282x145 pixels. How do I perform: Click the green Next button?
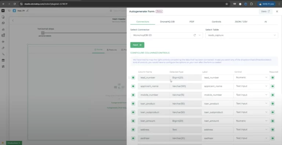(x=137, y=45)
